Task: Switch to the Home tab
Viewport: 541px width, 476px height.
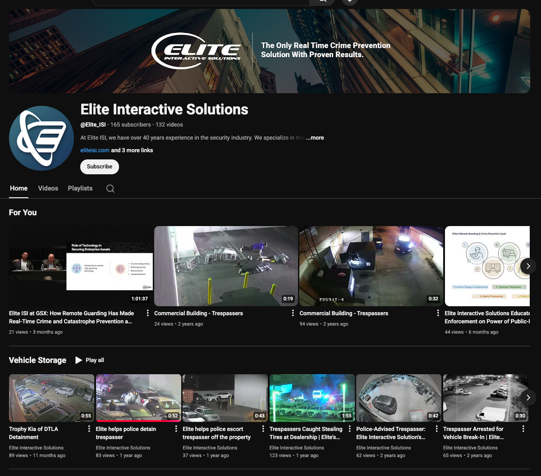Action: point(19,188)
